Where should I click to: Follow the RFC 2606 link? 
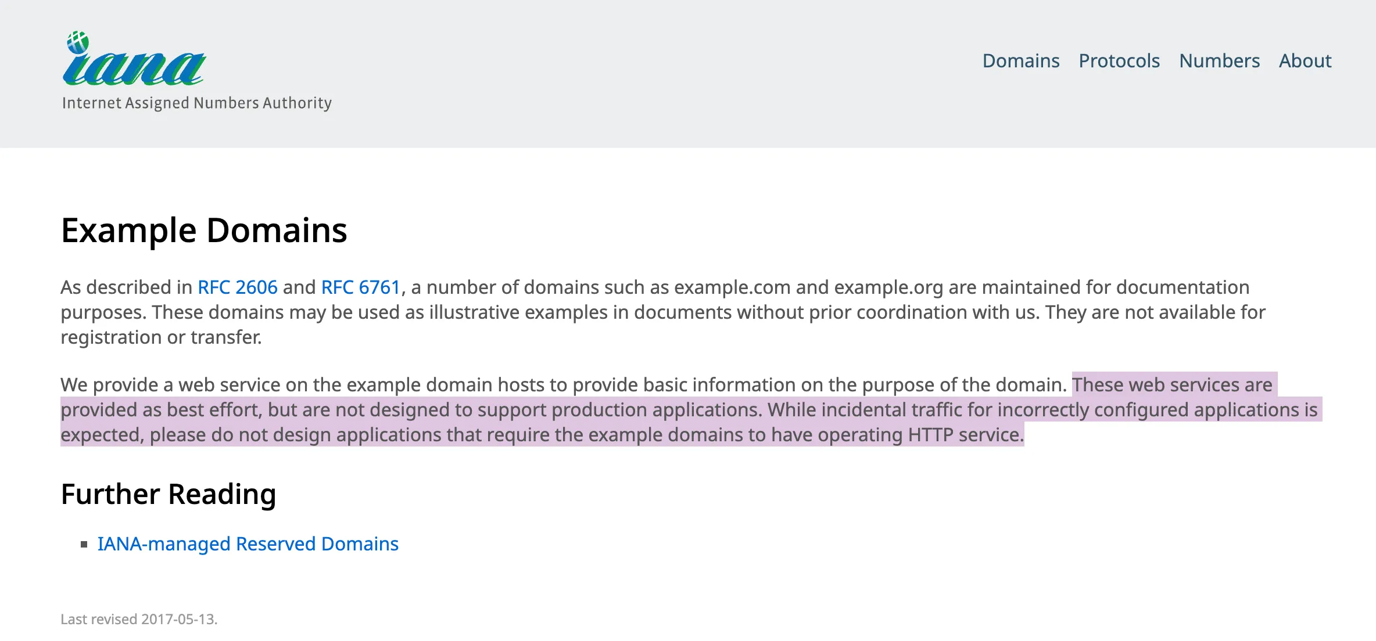(x=237, y=287)
